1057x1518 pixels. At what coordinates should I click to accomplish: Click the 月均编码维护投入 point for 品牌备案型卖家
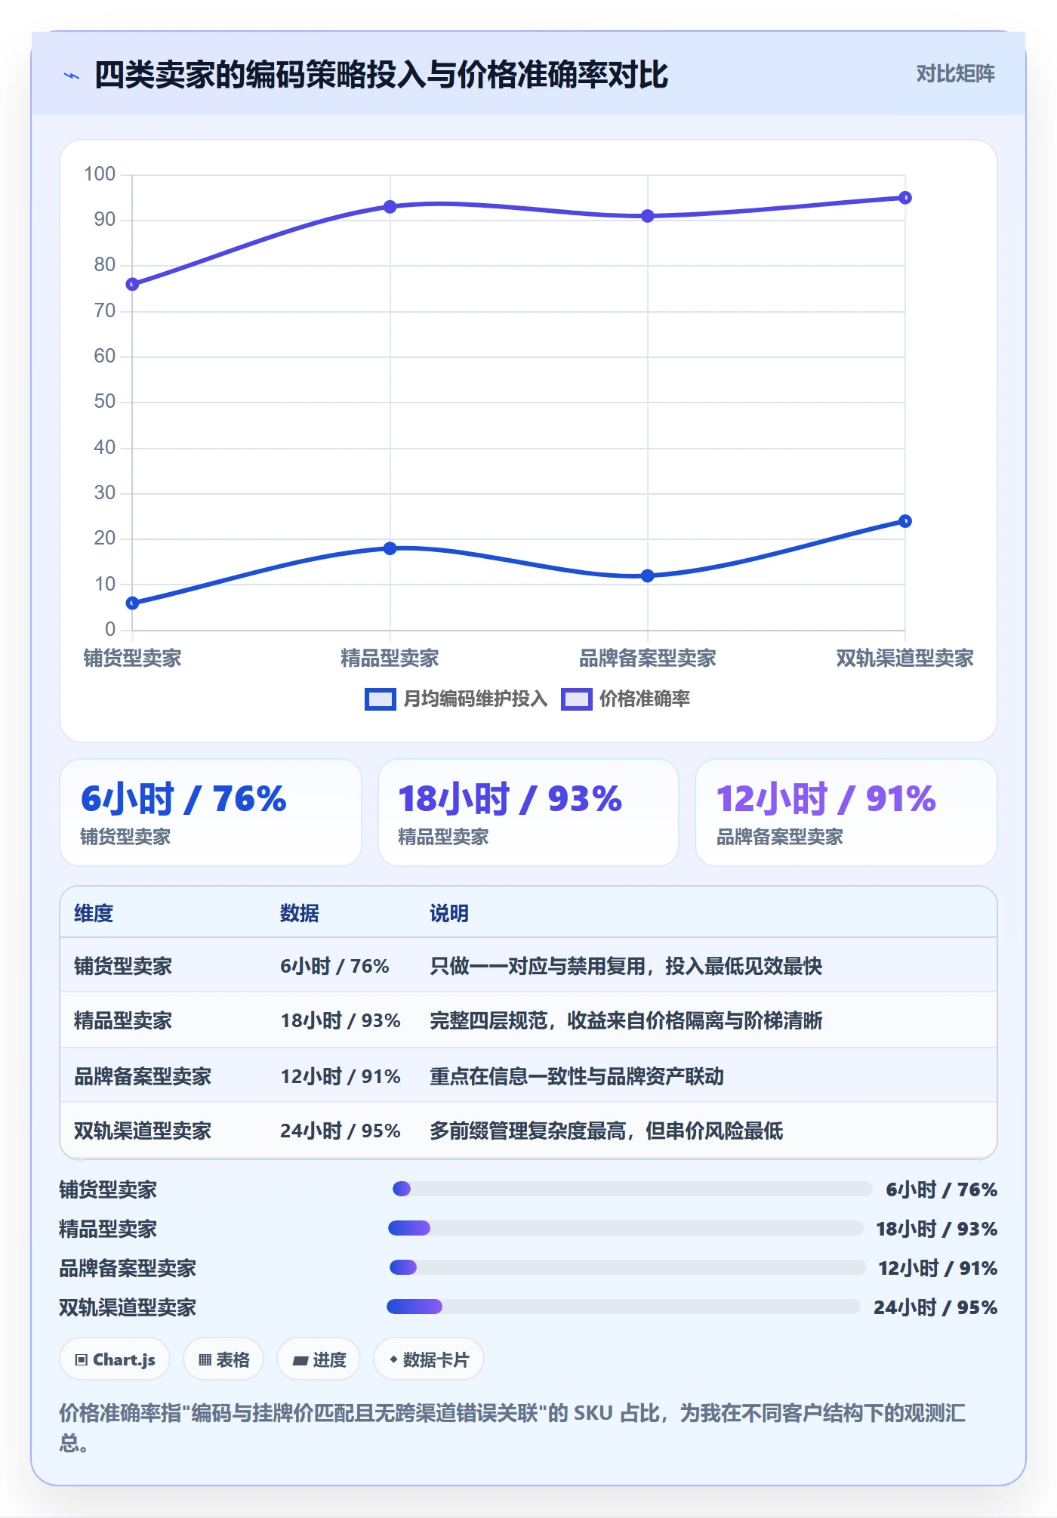point(648,575)
